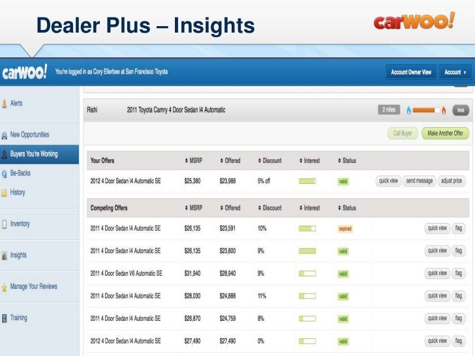Sort Your Offers by Offered
This screenshot has height=356, width=475.
click(230, 160)
